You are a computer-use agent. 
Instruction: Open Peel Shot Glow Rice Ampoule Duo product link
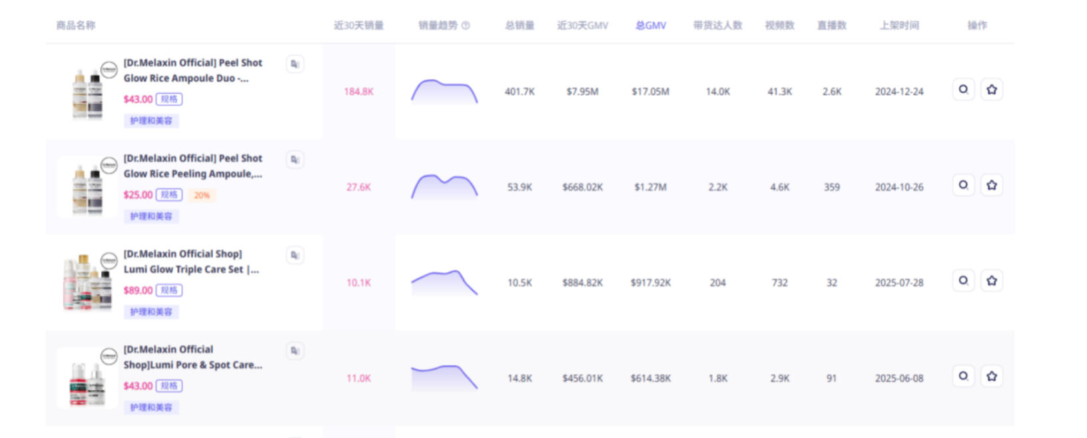tap(193, 71)
